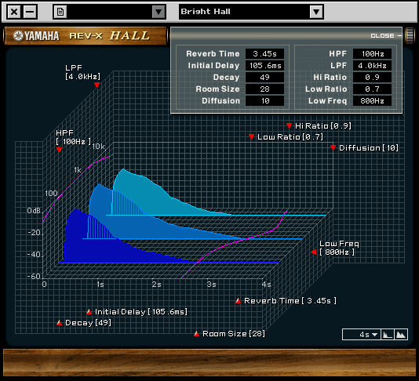Open the preset file icon menu
The image size is (419, 381).
(60, 12)
